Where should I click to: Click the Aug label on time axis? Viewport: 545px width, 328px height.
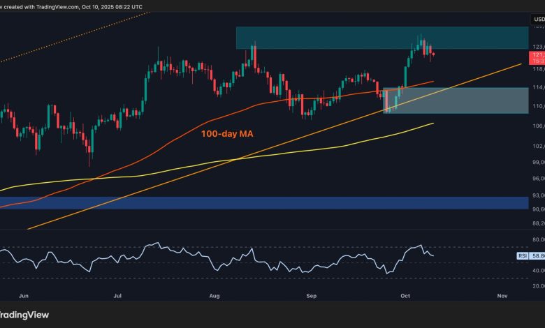point(214,297)
